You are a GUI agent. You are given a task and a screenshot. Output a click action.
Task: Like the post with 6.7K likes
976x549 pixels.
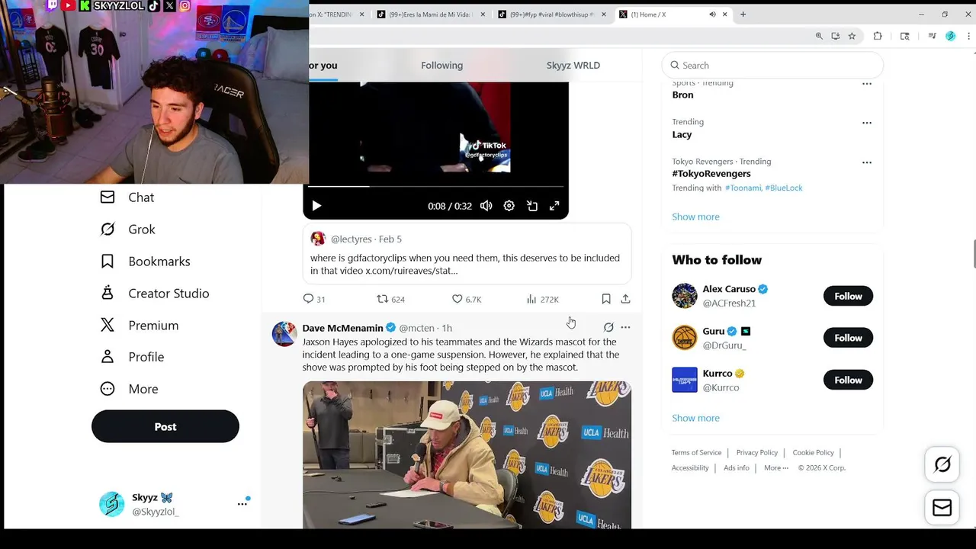[466, 299]
